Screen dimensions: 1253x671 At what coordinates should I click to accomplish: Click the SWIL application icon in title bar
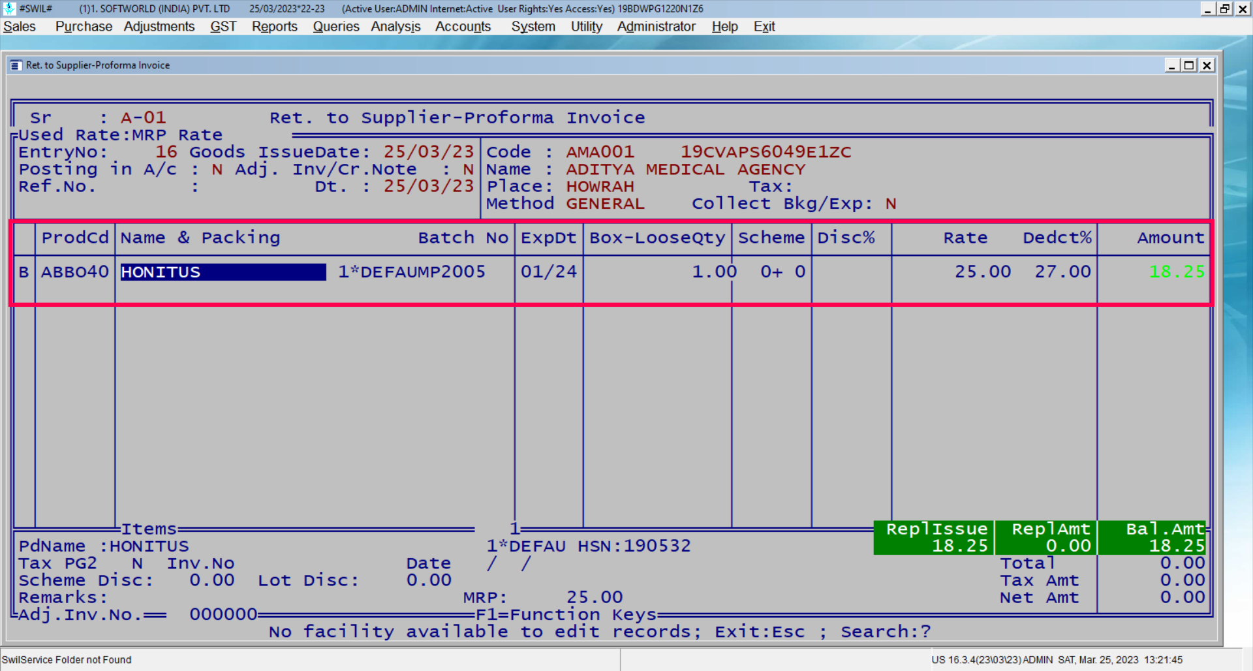tap(9, 8)
